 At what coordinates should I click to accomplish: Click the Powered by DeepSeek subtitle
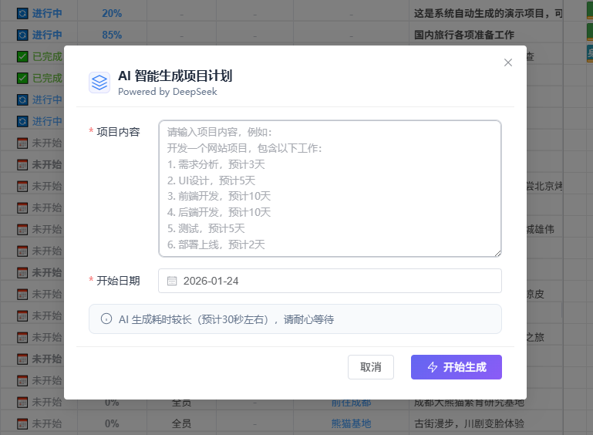(167, 92)
